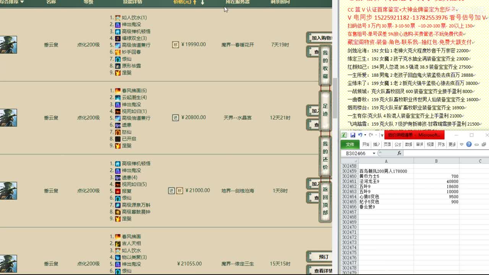Click the 加入购物车 button
This screenshot has height=275, width=489.
click(x=320, y=37)
